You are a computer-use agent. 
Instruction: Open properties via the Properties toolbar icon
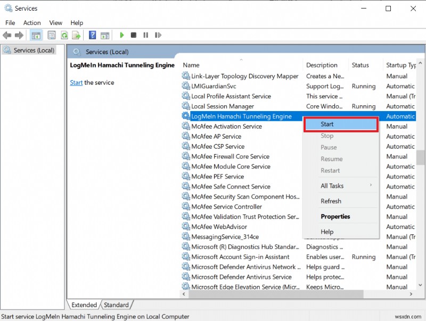tap(50, 35)
